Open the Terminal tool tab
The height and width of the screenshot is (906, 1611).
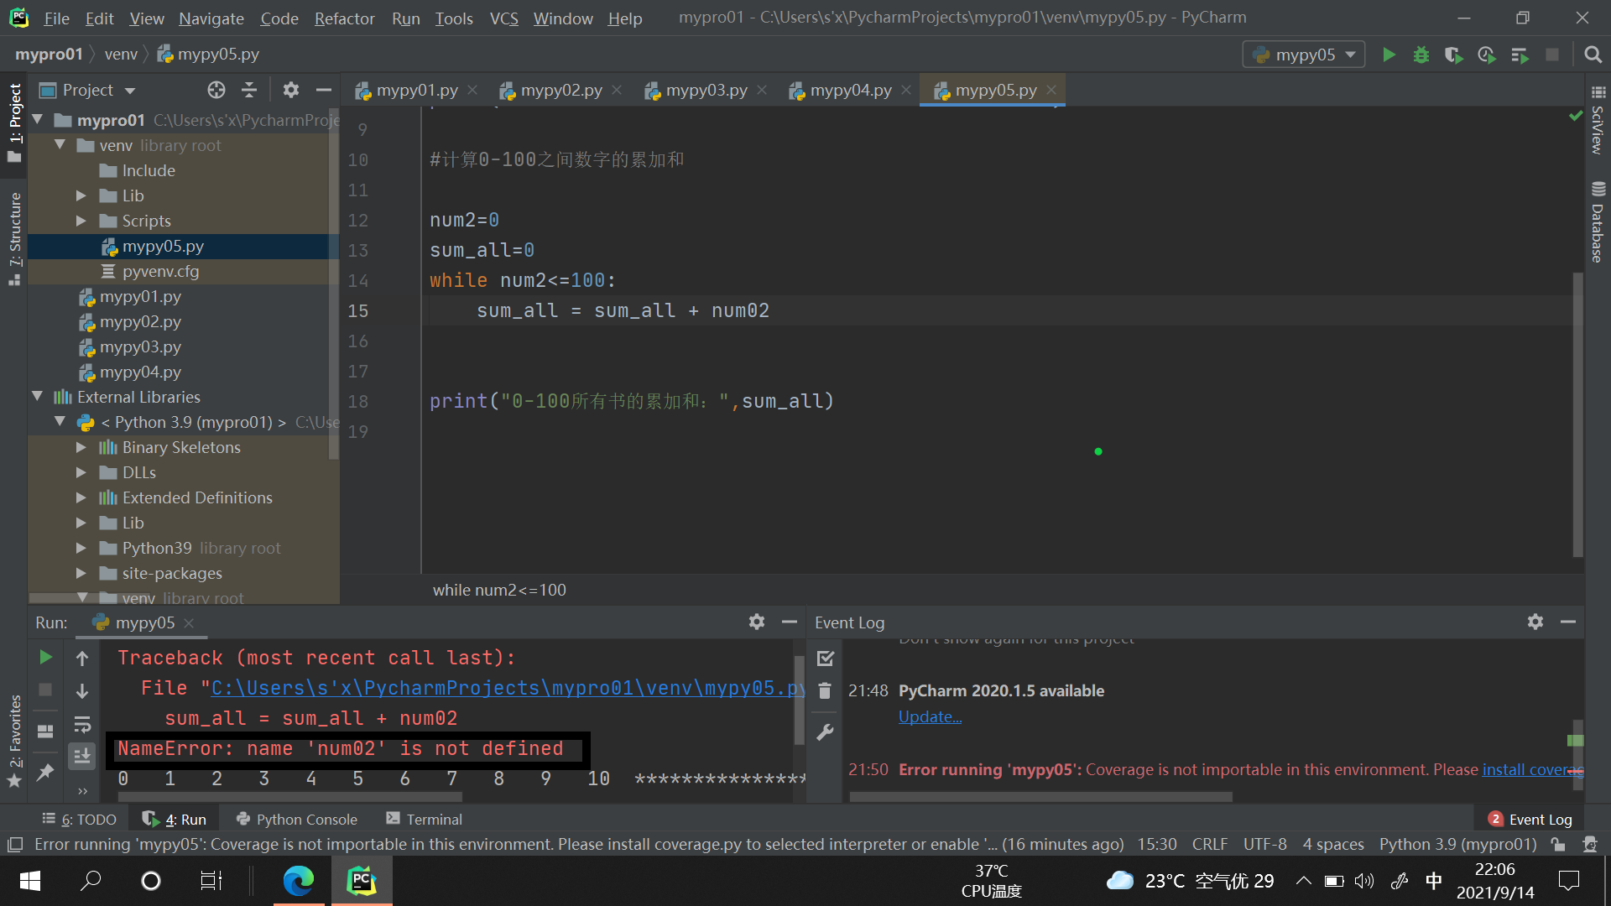tap(424, 819)
